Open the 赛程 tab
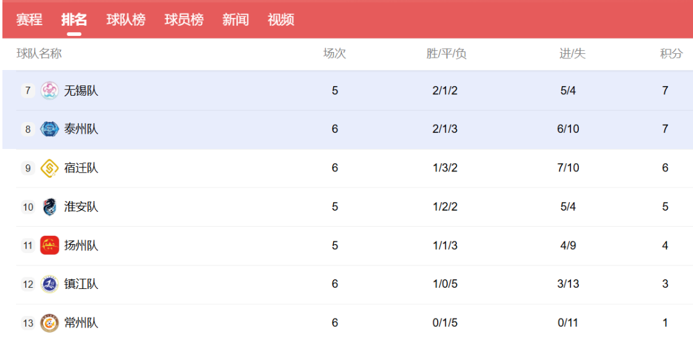 tap(29, 20)
